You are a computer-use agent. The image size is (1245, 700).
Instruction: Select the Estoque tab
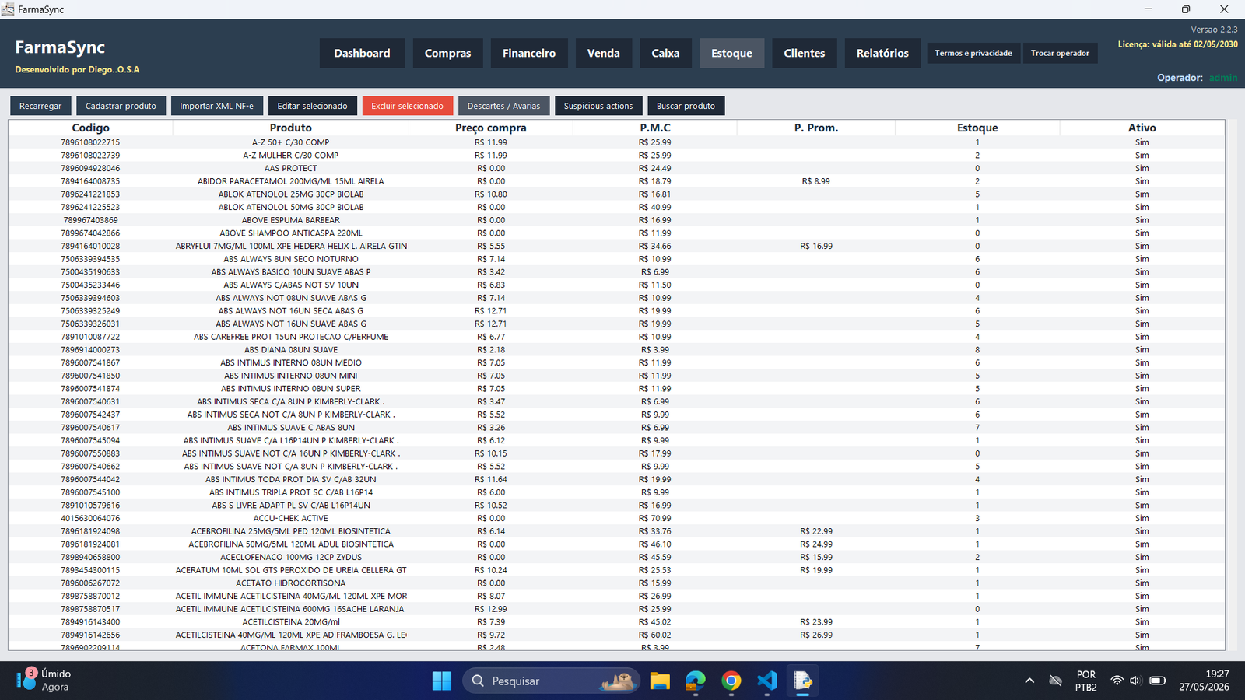pos(731,53)
